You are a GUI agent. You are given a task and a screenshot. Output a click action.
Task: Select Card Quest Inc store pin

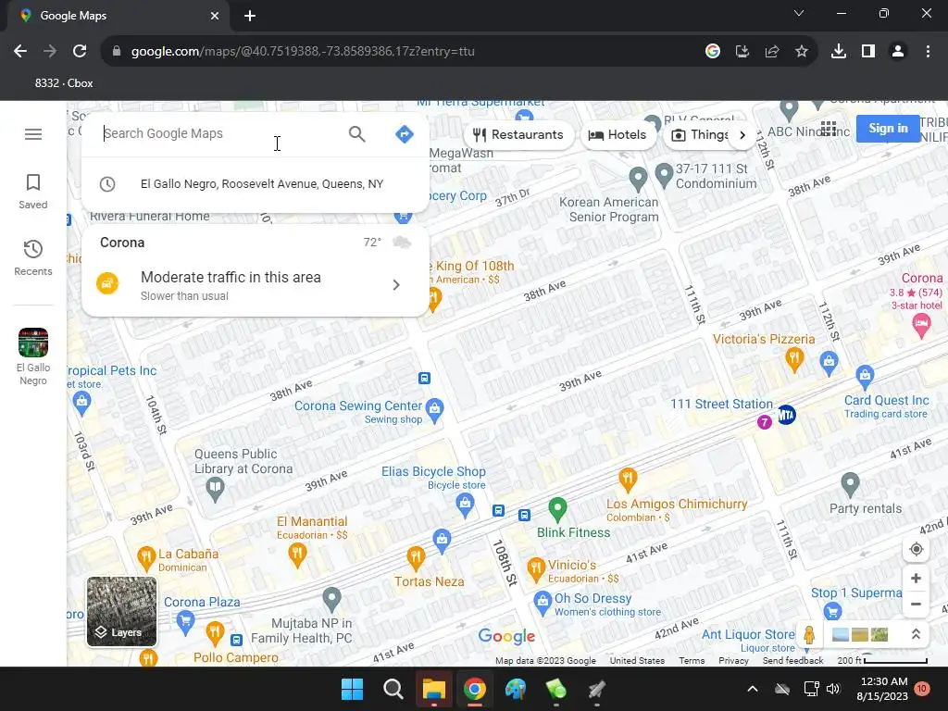(865, 378)
